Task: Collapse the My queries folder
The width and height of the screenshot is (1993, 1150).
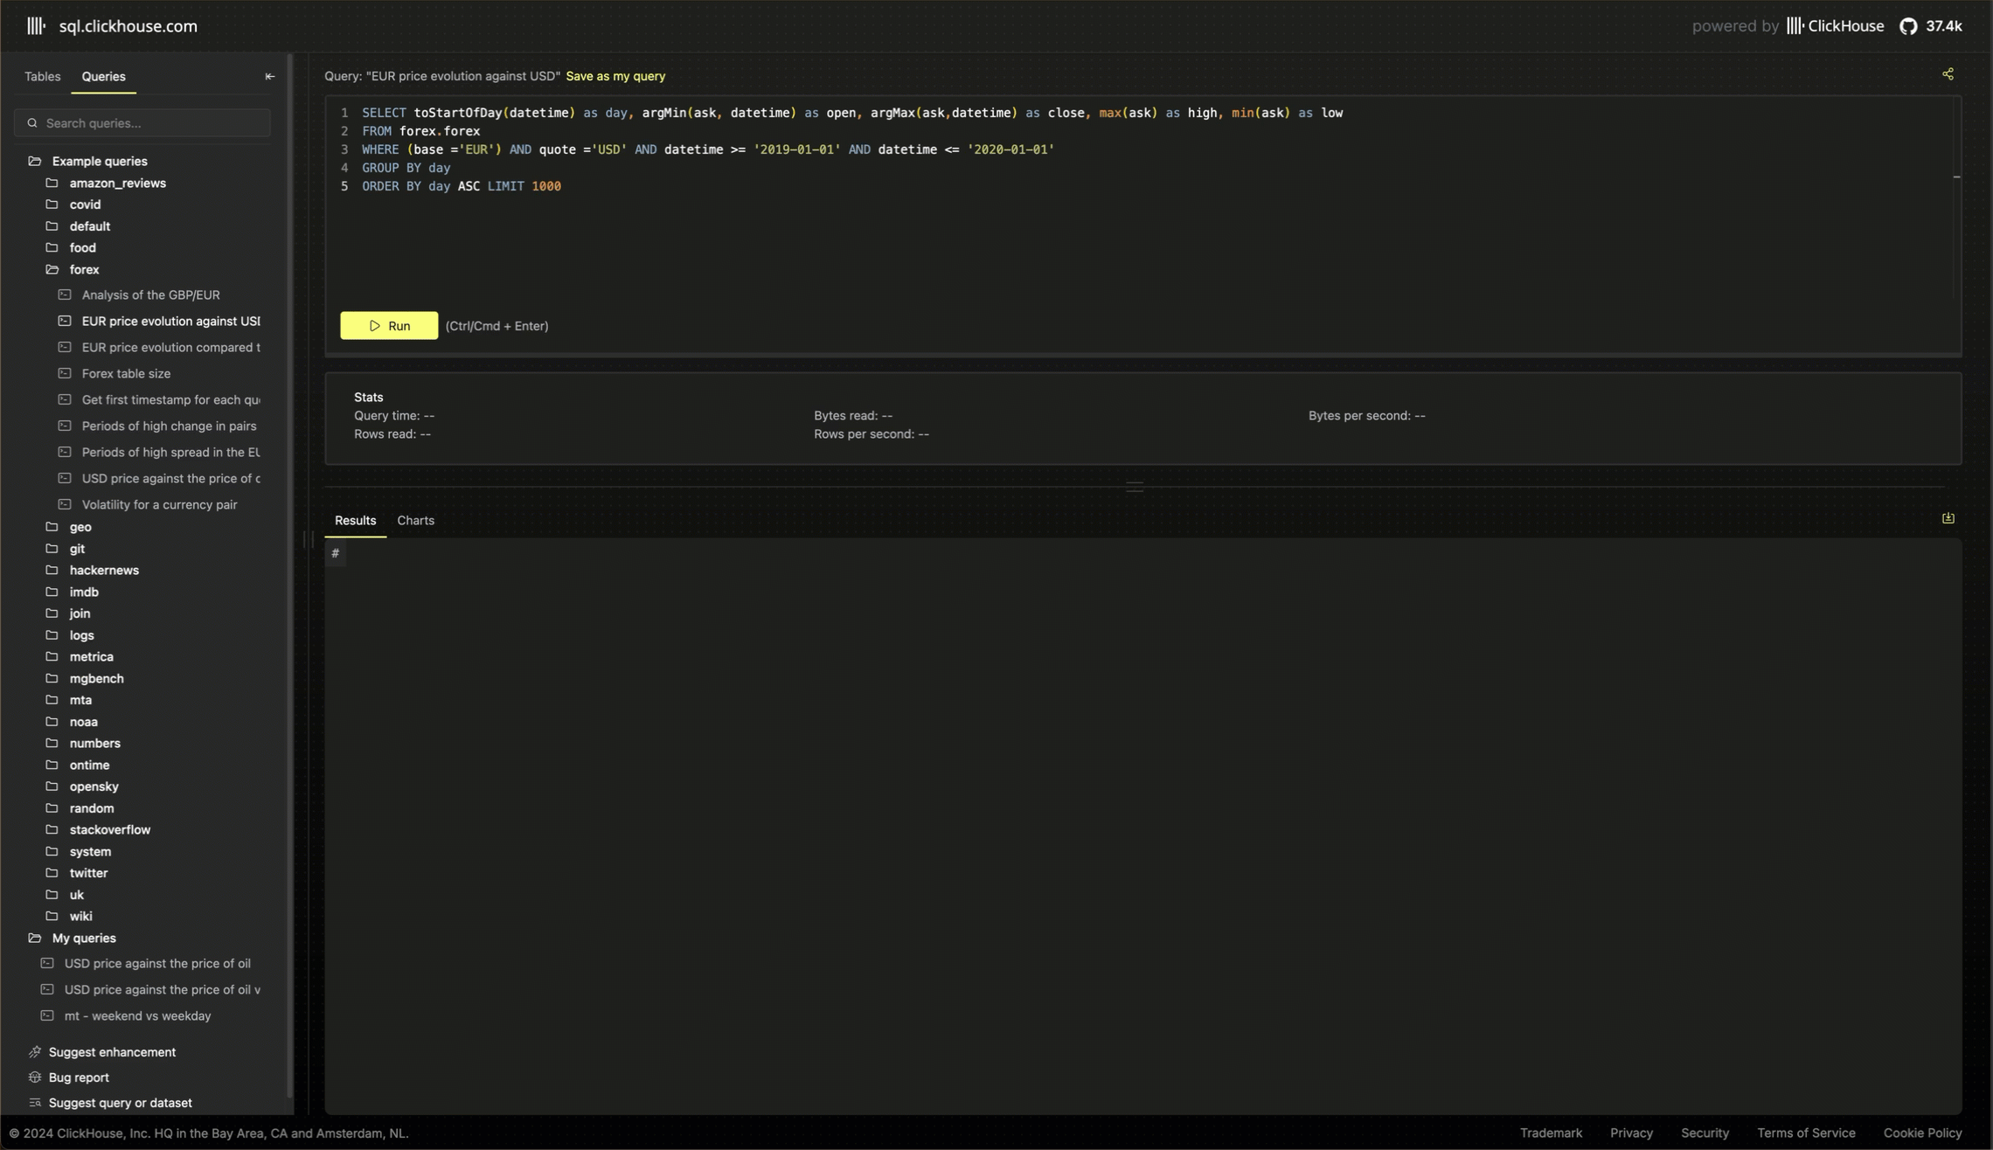Action: (x=83, y=939)
